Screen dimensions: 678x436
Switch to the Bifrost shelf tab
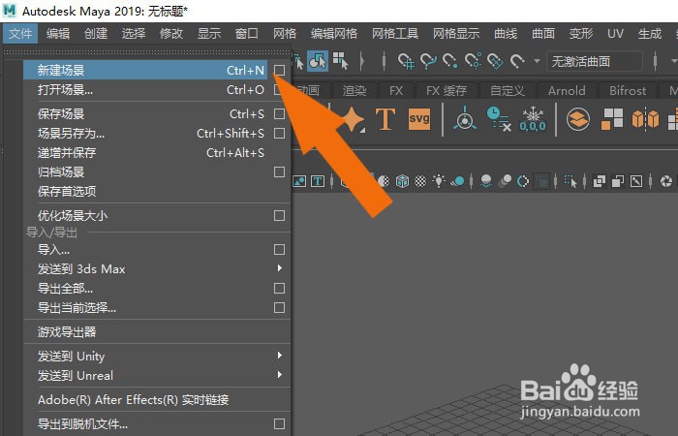click(x=628, y=90)
